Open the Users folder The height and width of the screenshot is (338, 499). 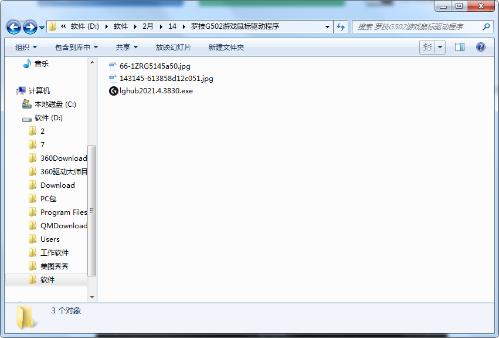coord(50,239)
